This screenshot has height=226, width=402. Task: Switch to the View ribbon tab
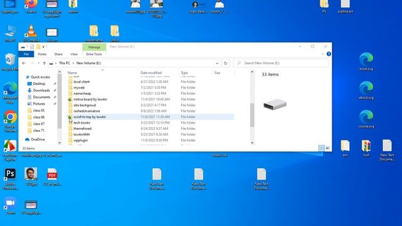coord(74,54)
